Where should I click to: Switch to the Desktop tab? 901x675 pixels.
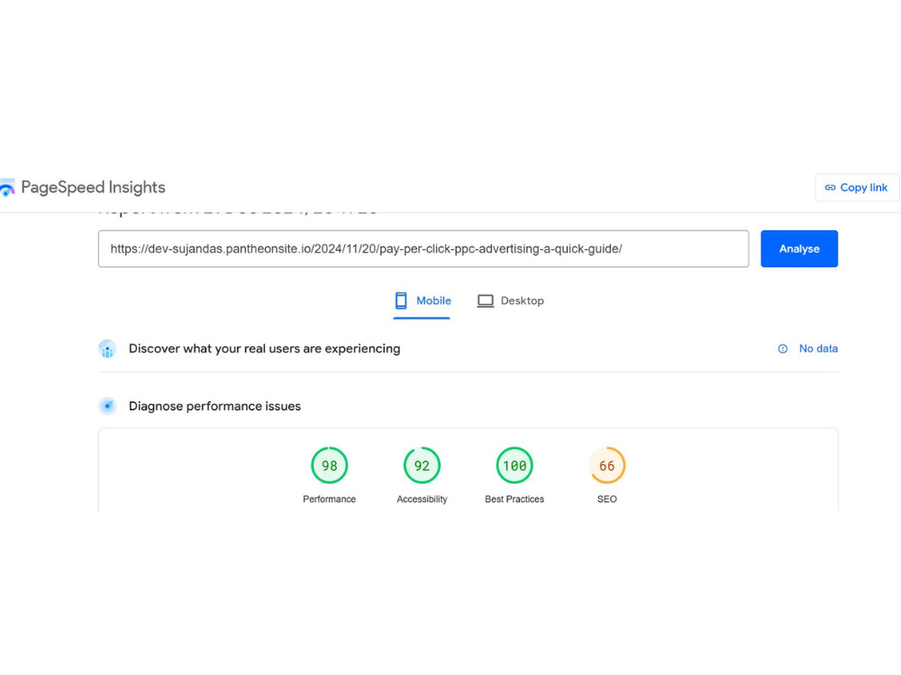pyautogui.click(x=510, y=301)
